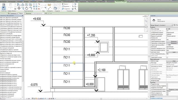Open the Properties palette button in ribbon

(x=4, y=8)
